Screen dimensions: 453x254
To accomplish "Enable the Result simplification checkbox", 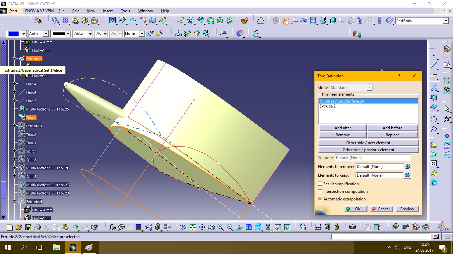I will click(x=320, y=184).
